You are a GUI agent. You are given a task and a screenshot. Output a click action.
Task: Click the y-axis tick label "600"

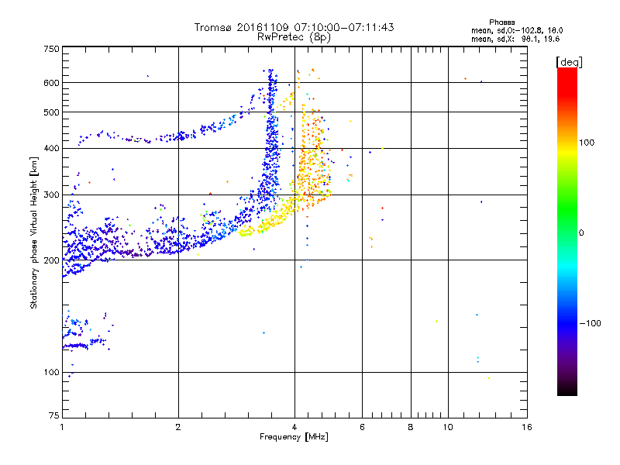pyautogui.click(x=51, y=83)
